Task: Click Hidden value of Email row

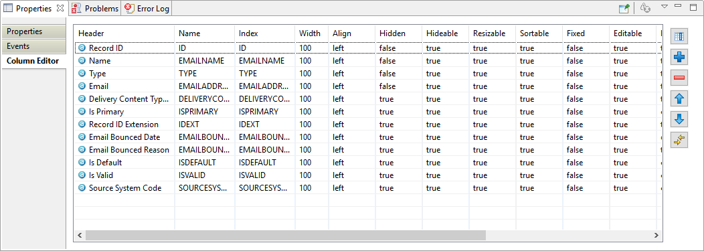Action: tap(387, 86)
